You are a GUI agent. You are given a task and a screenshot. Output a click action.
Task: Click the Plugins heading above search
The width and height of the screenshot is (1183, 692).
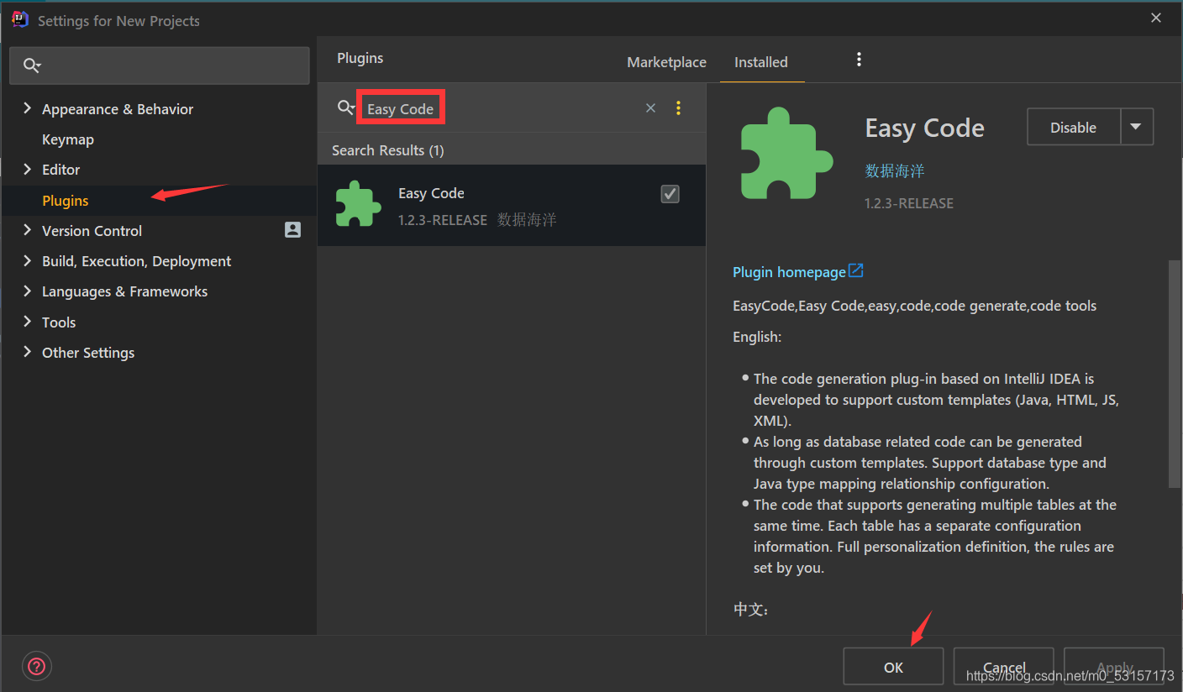click(360, 58)
